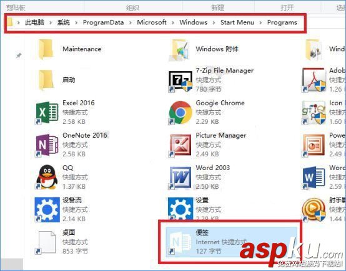The image size is (346, 271).
Task: Go to 此电脑 in the breadcrumb
Action: [x=34, y=22]
